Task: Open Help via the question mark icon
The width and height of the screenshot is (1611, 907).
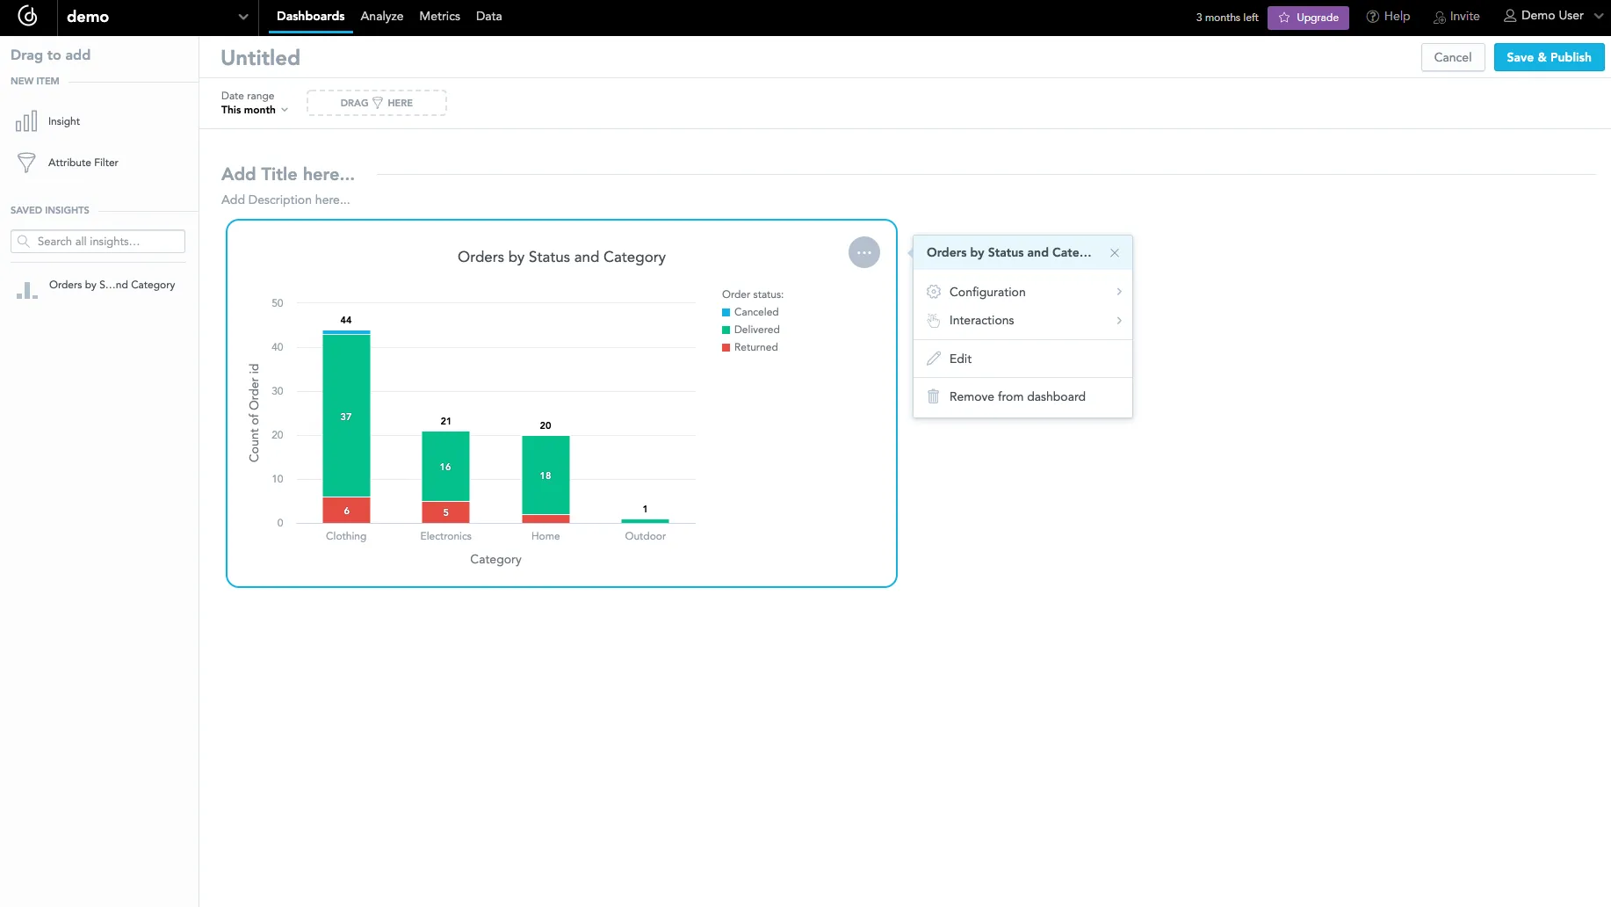Action: coord(1370,16)
